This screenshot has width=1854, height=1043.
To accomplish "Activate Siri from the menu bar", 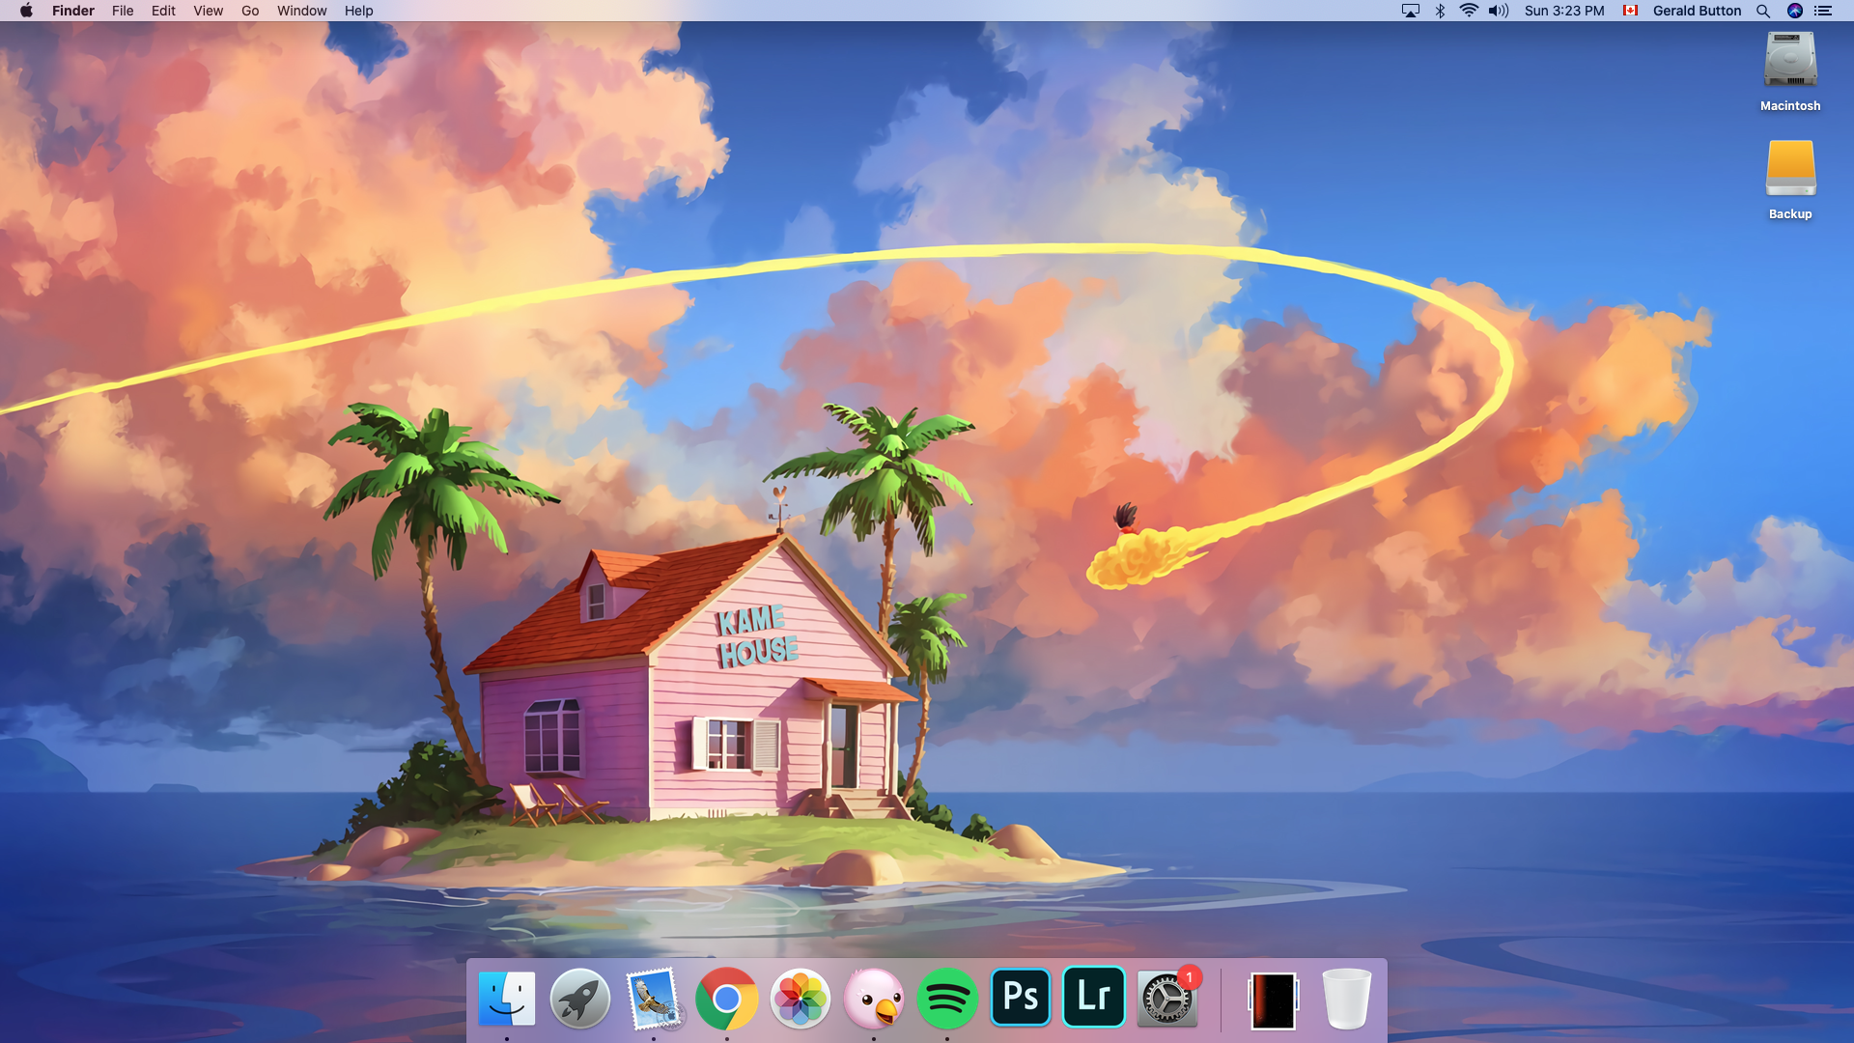I will click(x=1795, y=11).
